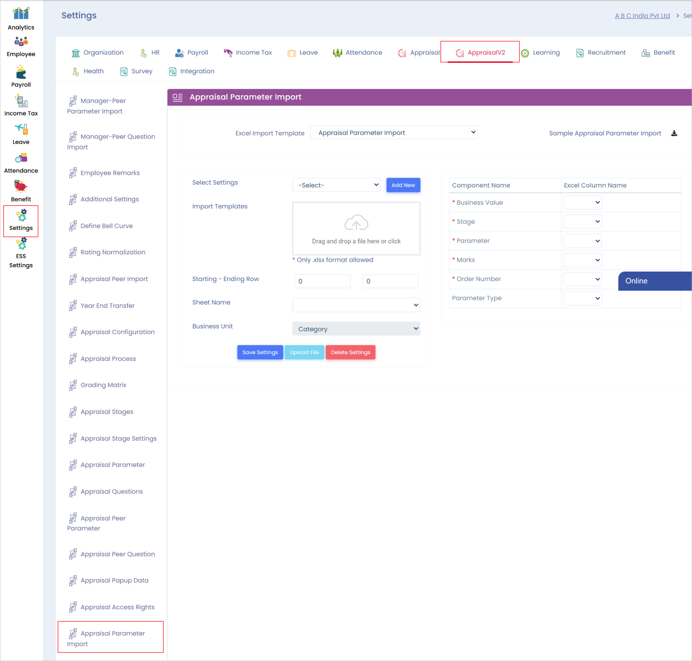Open the Select Settings dropdown

336,185
